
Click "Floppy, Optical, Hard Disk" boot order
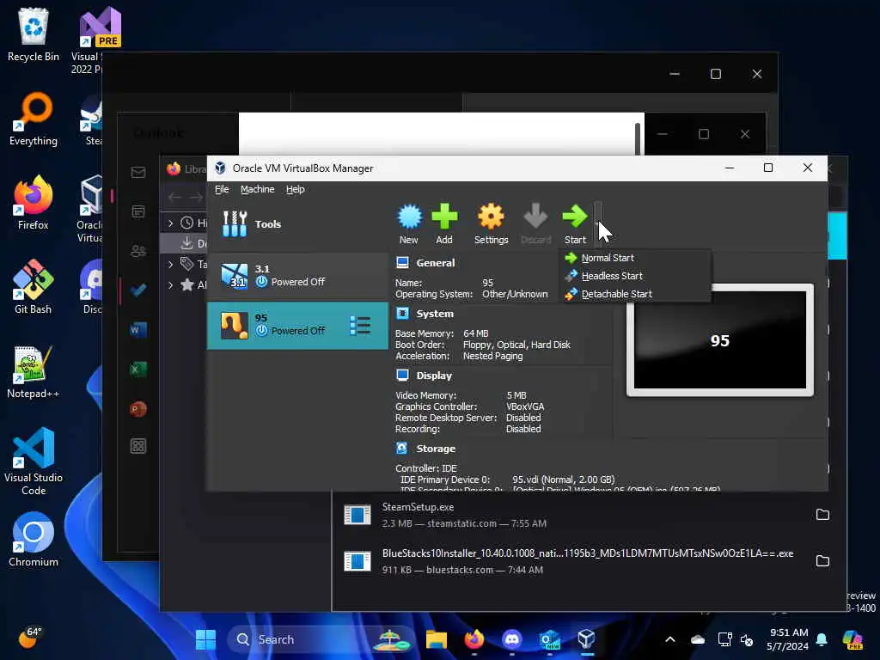pyautogui.click(x=516, y=345)
